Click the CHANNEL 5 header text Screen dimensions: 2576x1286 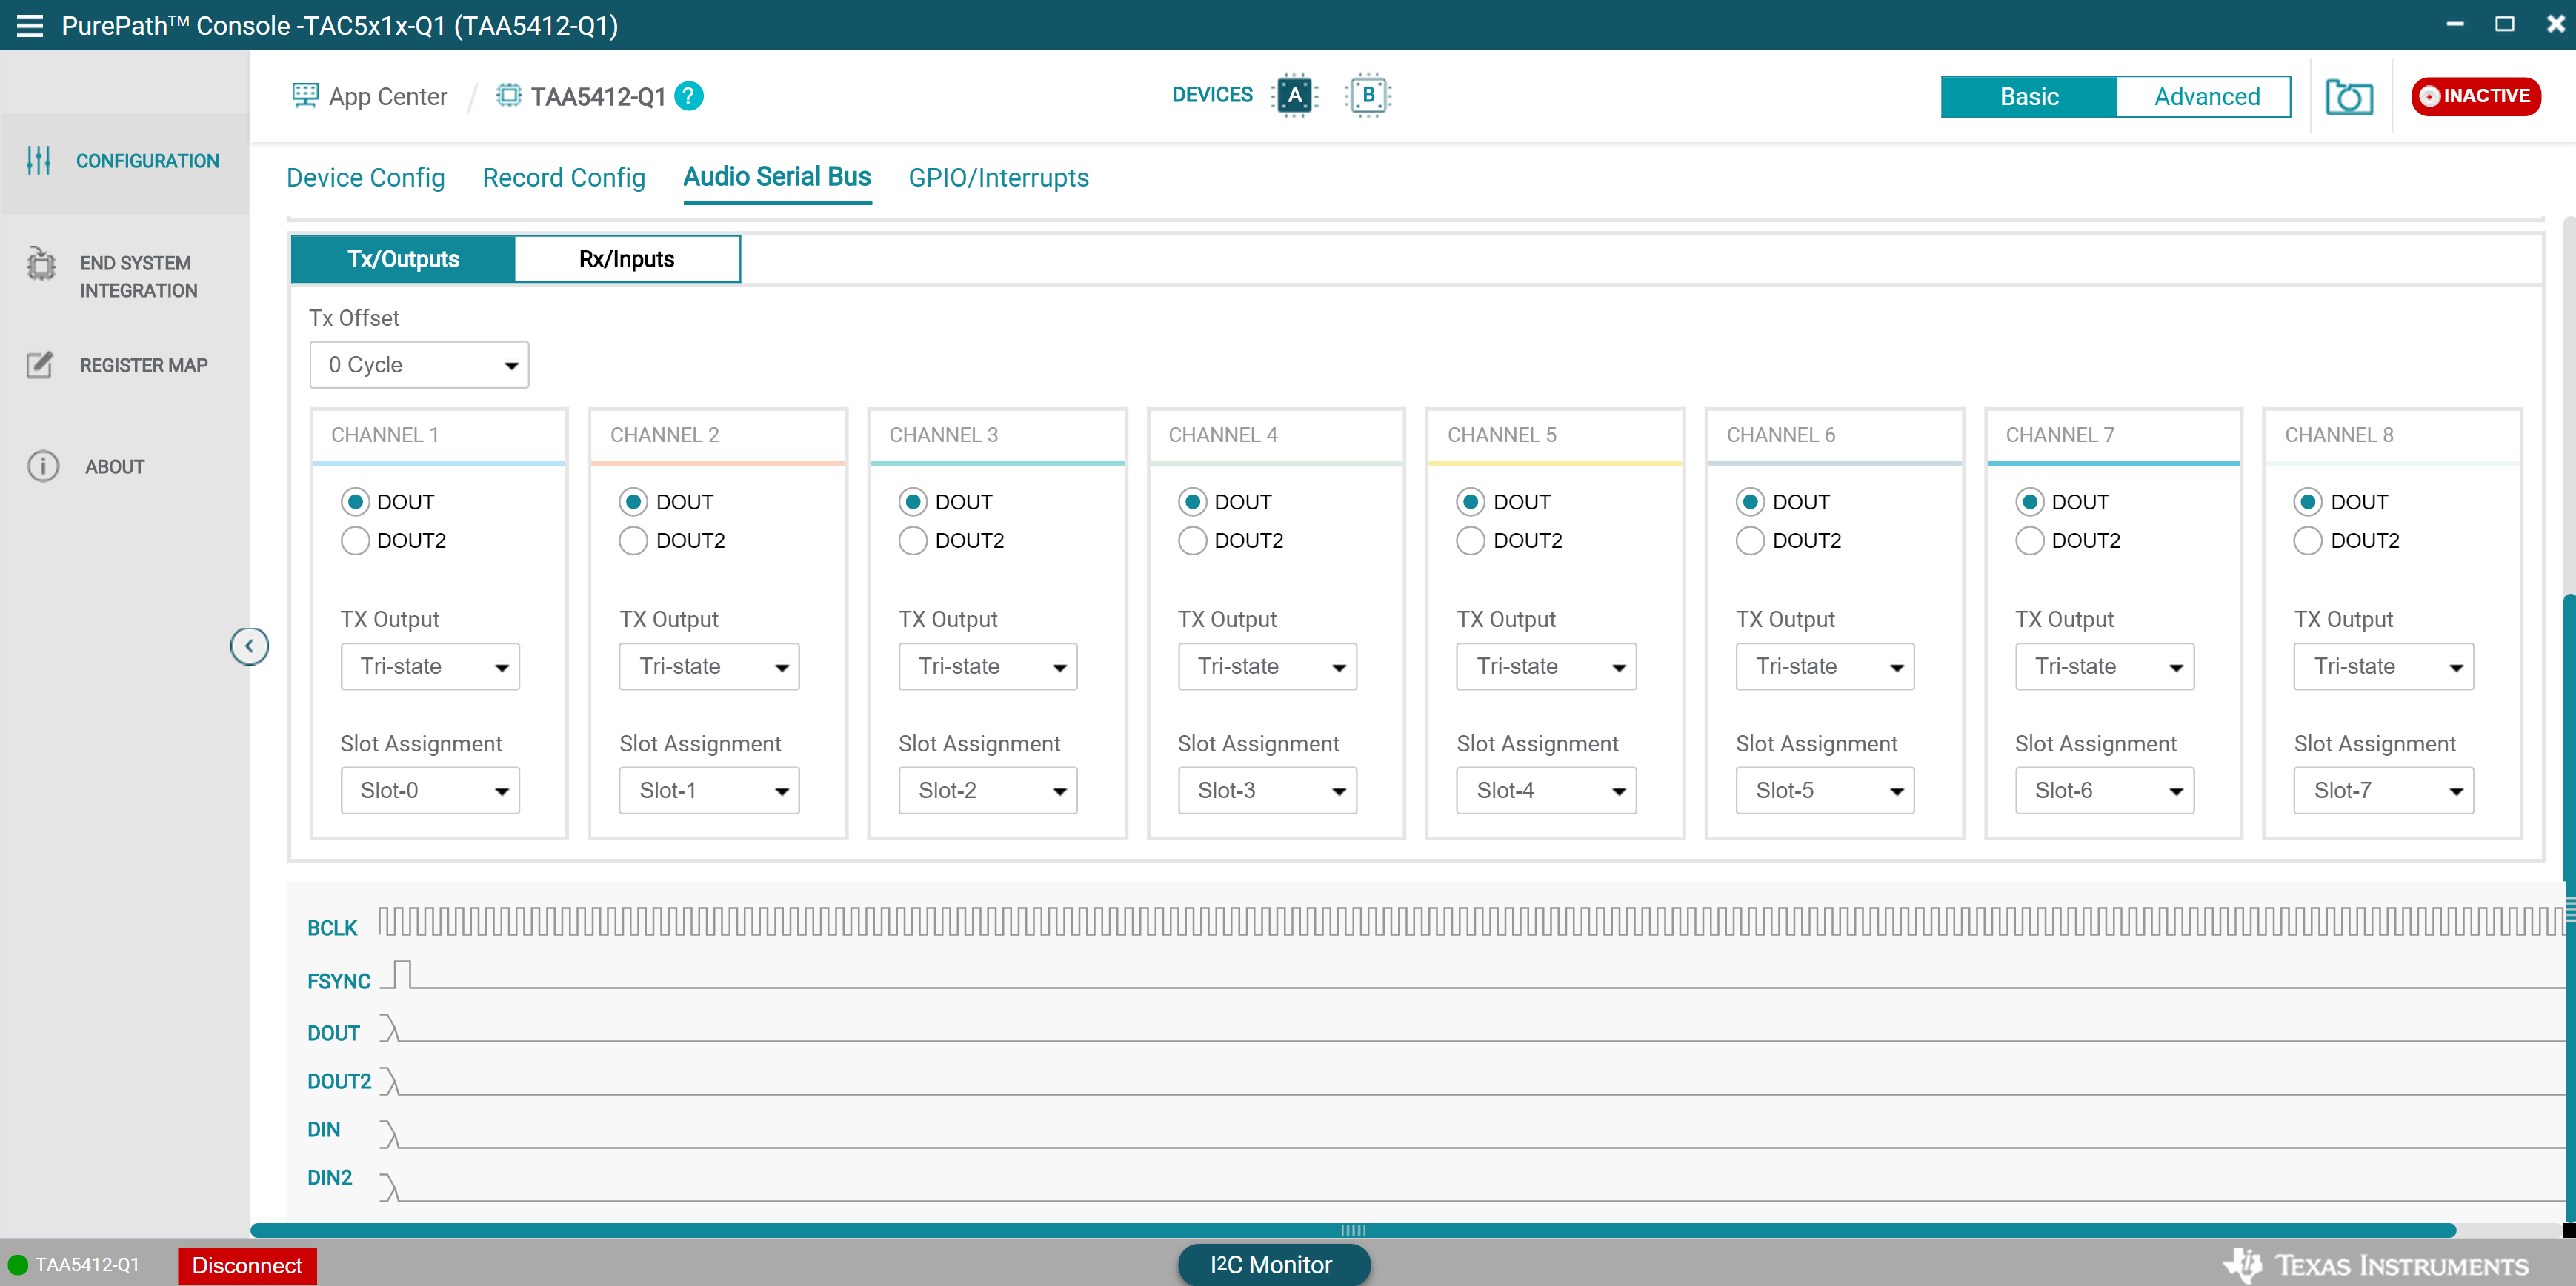click(1502, 435)
